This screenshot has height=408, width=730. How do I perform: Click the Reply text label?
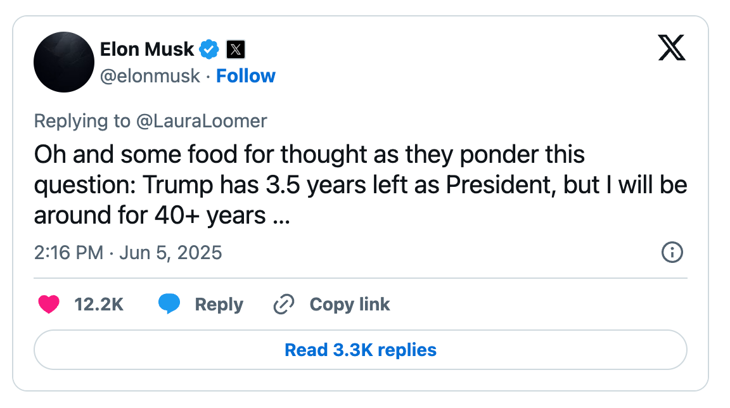[219, 305]
